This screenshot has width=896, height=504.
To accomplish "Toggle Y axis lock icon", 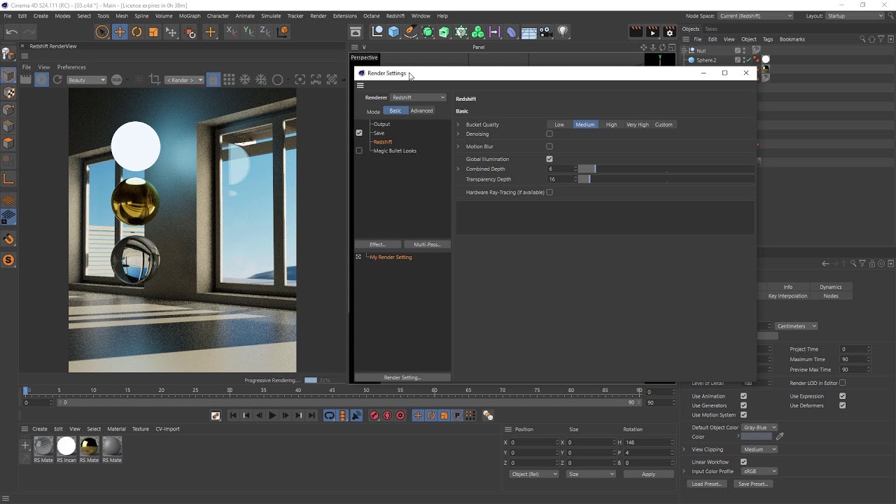I will point(248,31).
